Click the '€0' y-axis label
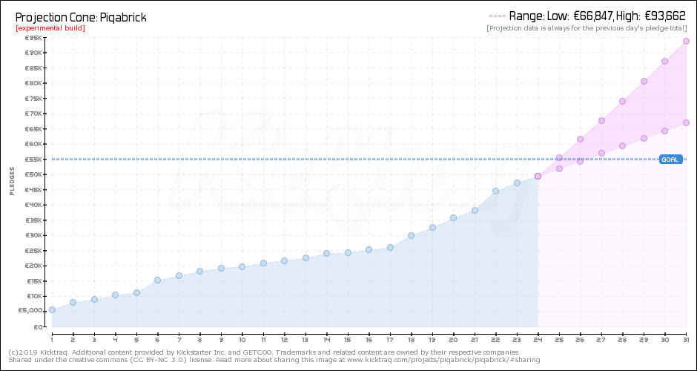The height and width of the screenshot is (371, 697). (39, 327)
